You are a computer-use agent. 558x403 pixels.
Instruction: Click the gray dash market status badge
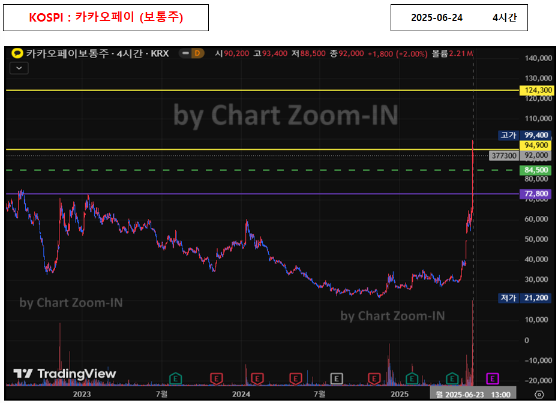tap(185, 53)
